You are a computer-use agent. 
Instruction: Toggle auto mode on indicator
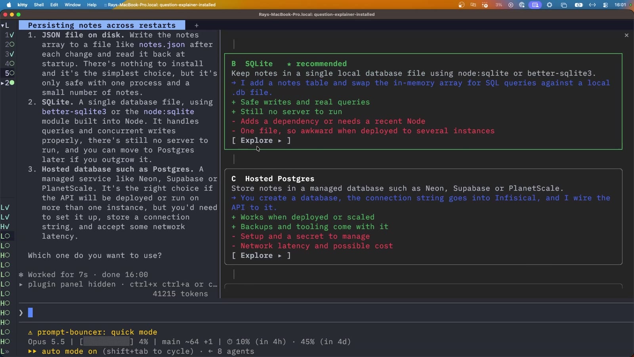(x=62, y=351)
